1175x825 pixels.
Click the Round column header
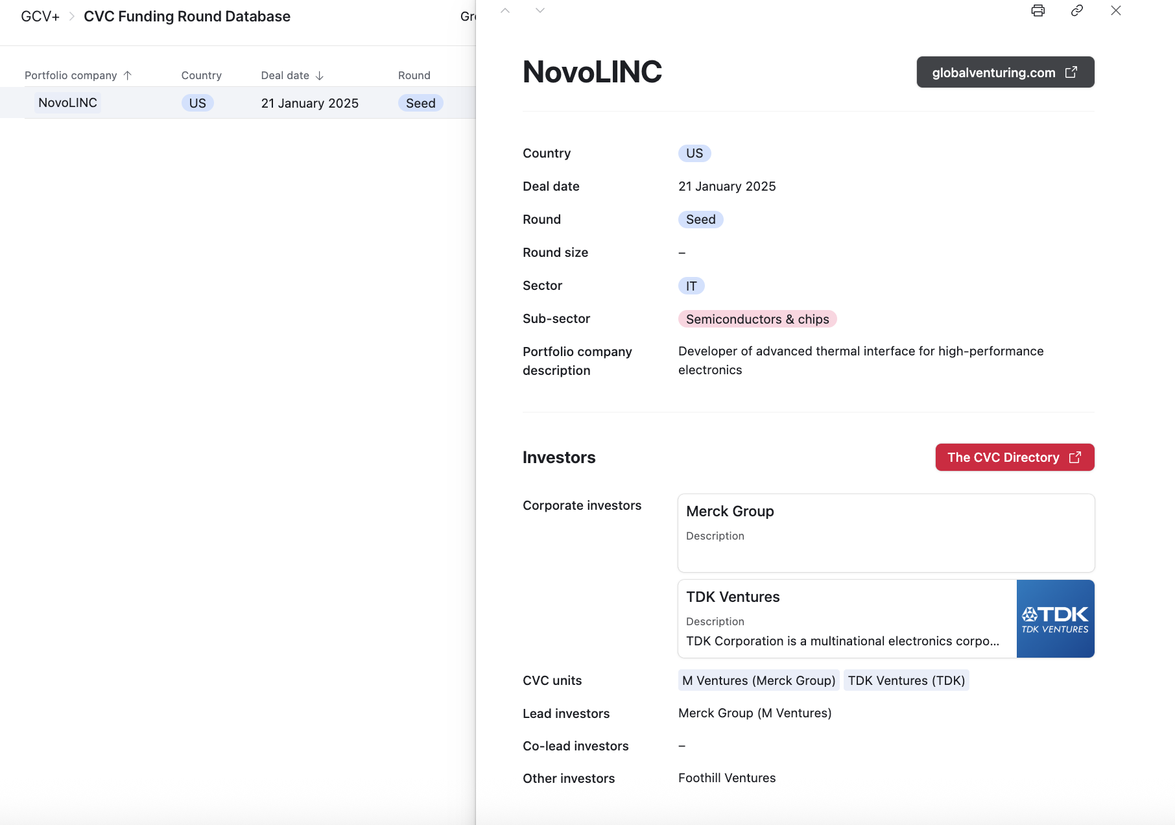click(x=414, y=75)
